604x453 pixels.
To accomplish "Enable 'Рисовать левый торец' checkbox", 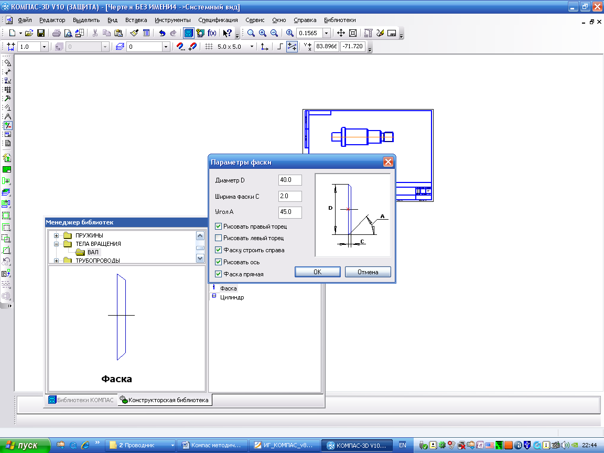I will [x=219, y=238].
